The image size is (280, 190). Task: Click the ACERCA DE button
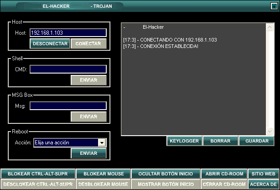click(x=263, y=185)
